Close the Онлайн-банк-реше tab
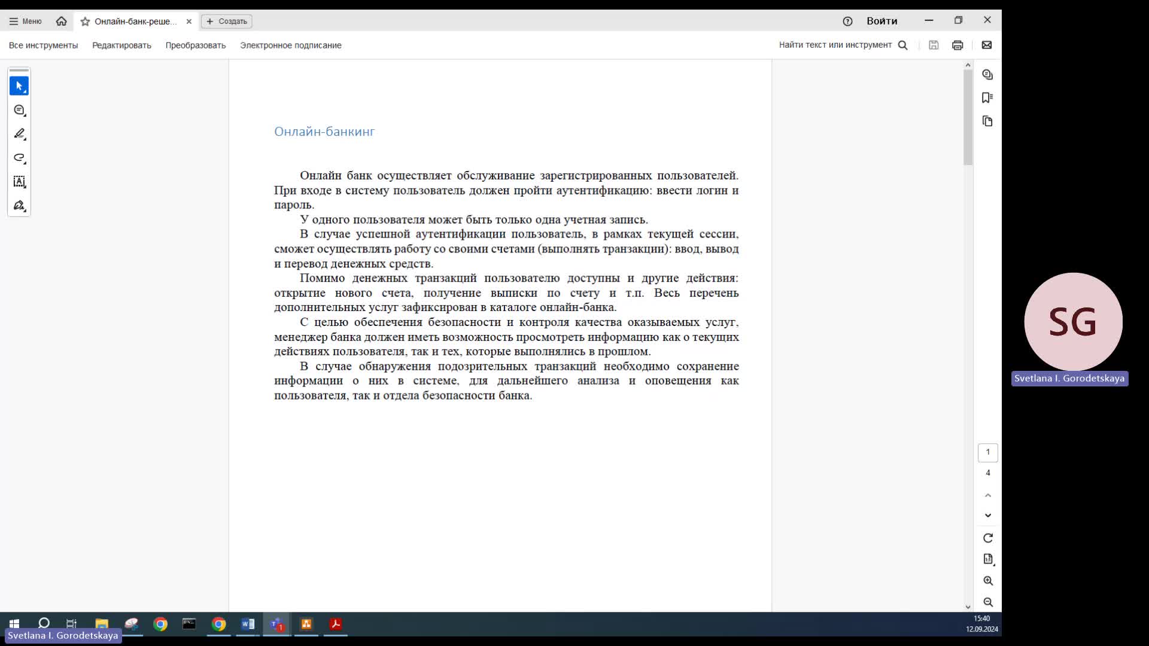This screenshot has height=646, width=1149. pyautogui.click(x=189, y=22)
